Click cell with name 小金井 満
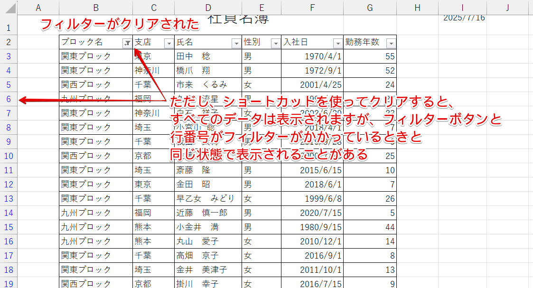The image size is (533, 288). tap(208, 227)
